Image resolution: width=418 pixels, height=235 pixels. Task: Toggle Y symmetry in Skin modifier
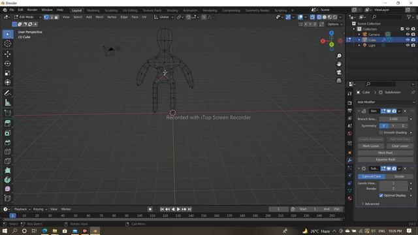coord(393,126)
